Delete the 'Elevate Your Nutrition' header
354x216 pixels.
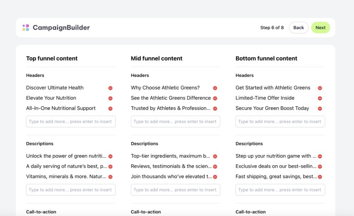coord(110,98)
